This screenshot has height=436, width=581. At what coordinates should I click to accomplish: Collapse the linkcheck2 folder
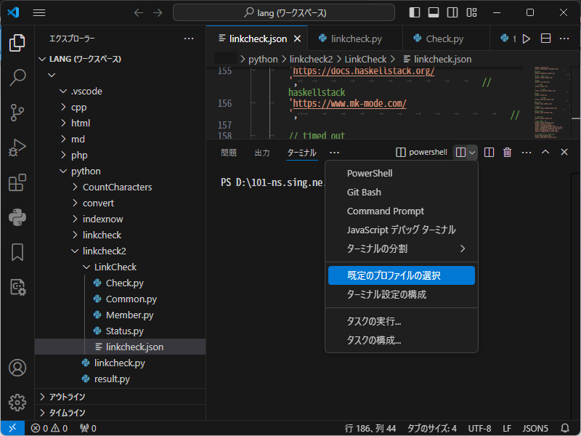(104, 251)
